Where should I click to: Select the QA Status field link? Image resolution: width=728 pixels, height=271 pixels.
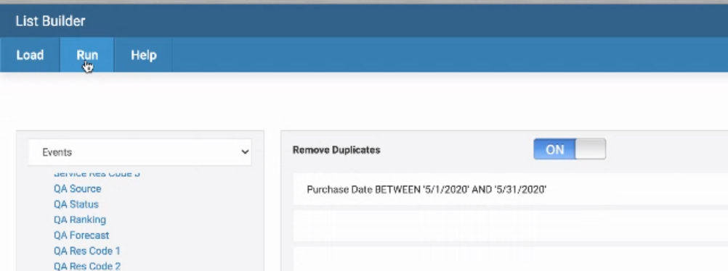pyautogui.click(x=76, y=204)
